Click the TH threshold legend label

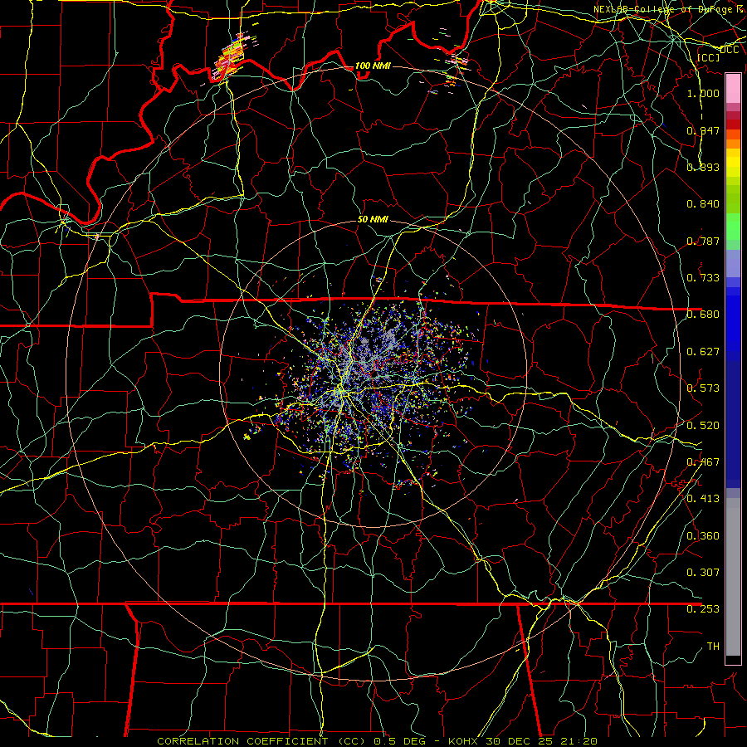[x=713, y=647]
